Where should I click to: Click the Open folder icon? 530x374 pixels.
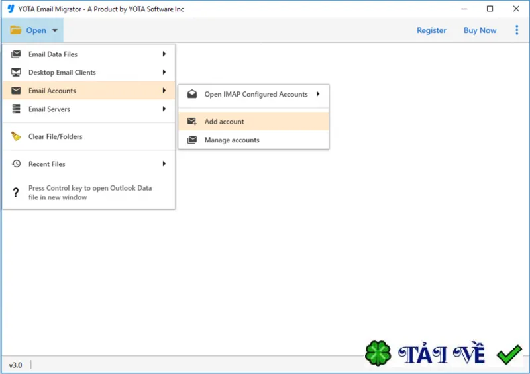coord(15,30)
